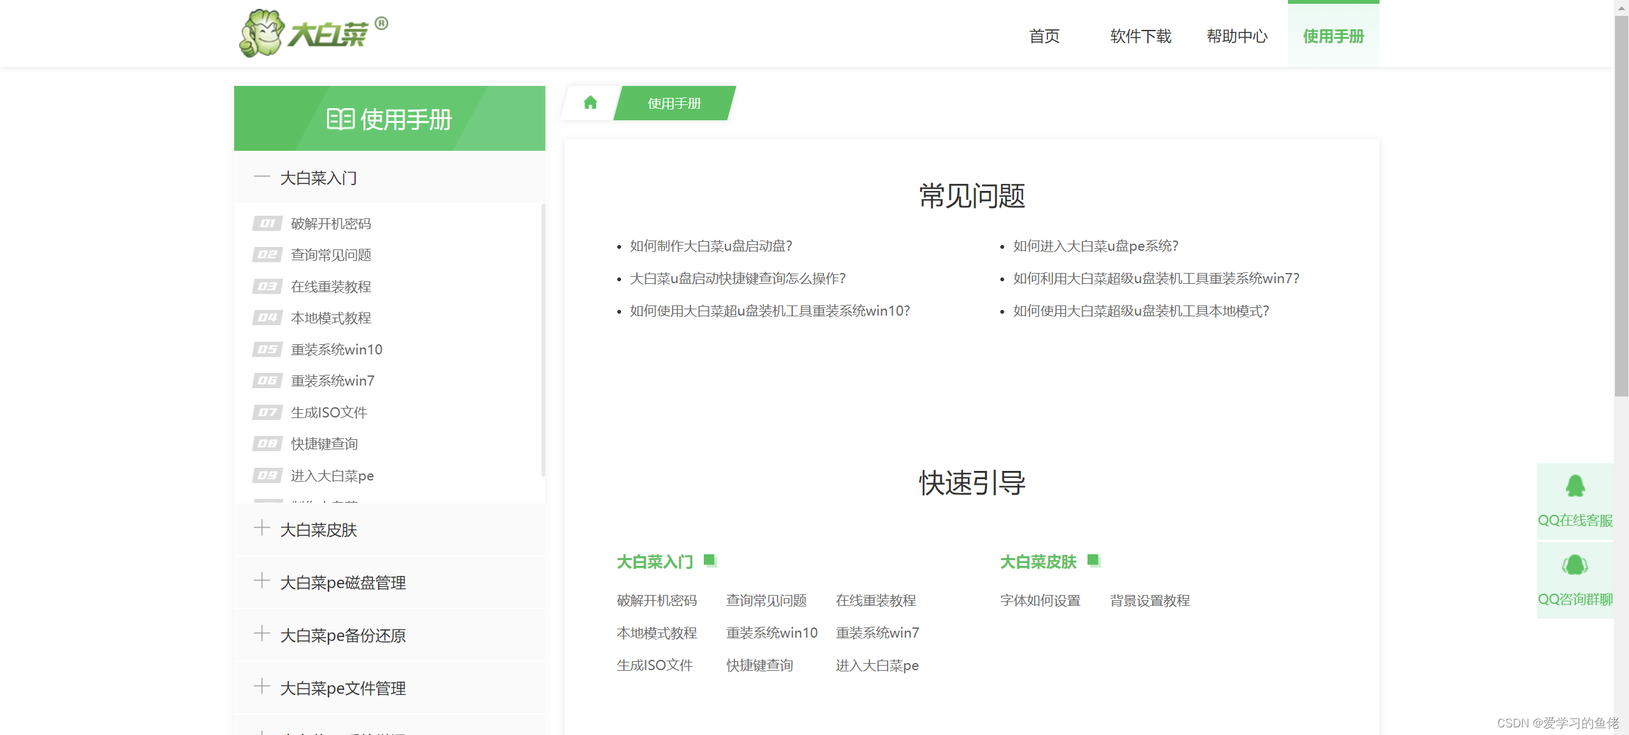Click green square marker beside 大白菜皮肤 heading

[x=1094, y=561]
